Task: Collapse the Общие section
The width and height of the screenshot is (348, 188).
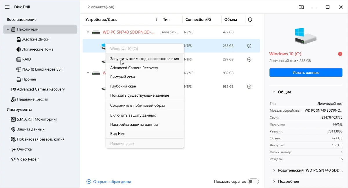Action: pyautogui.click(x=274, y=92)
